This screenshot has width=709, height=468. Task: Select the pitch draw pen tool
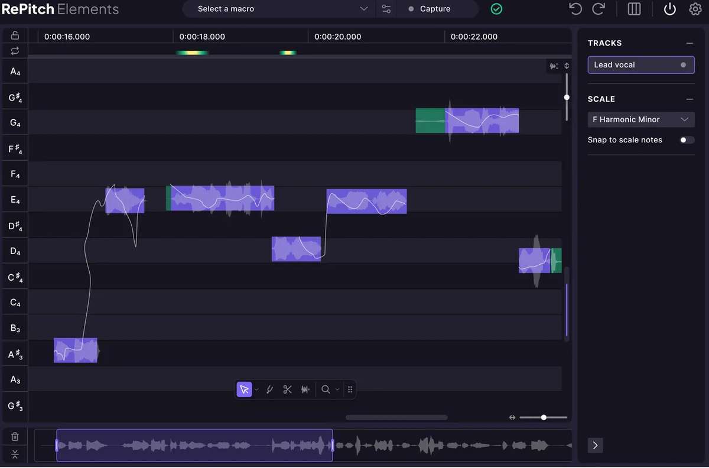(269, 389)
